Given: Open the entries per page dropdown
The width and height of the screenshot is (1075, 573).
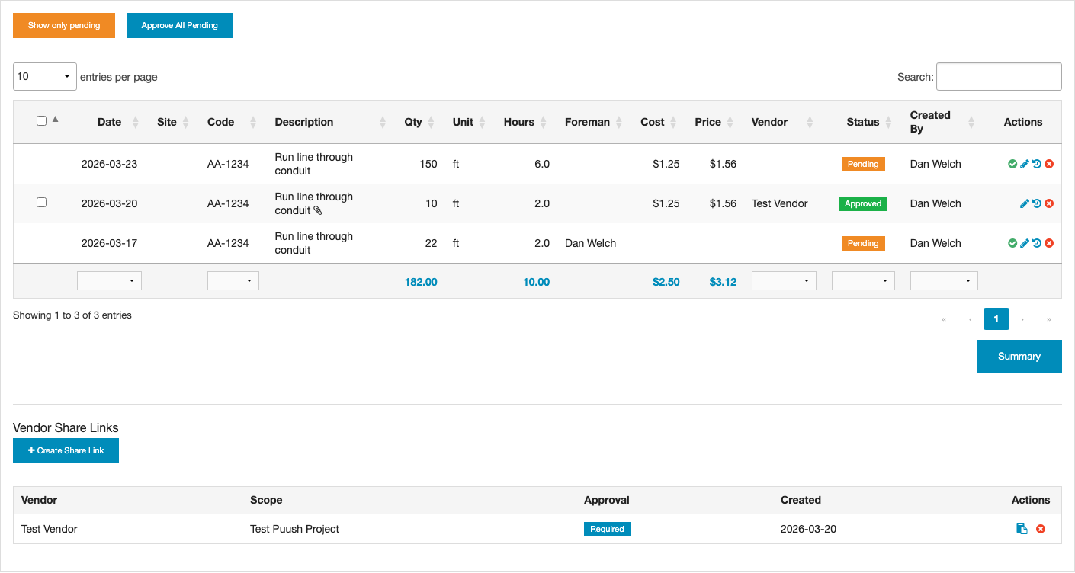Looking at the screenshot, I should tap(45, 77).
